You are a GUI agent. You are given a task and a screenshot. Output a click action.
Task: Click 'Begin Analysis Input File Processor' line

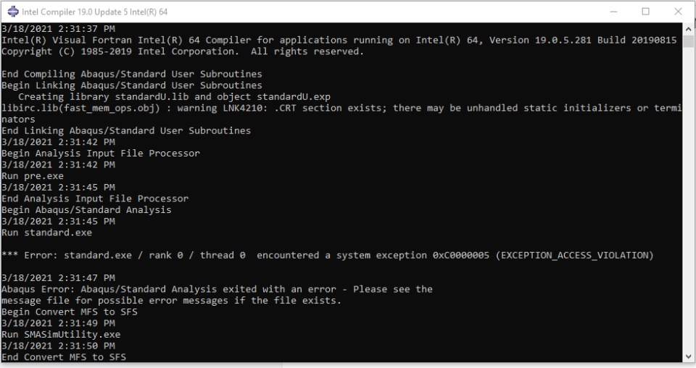(x=100, y=154)
